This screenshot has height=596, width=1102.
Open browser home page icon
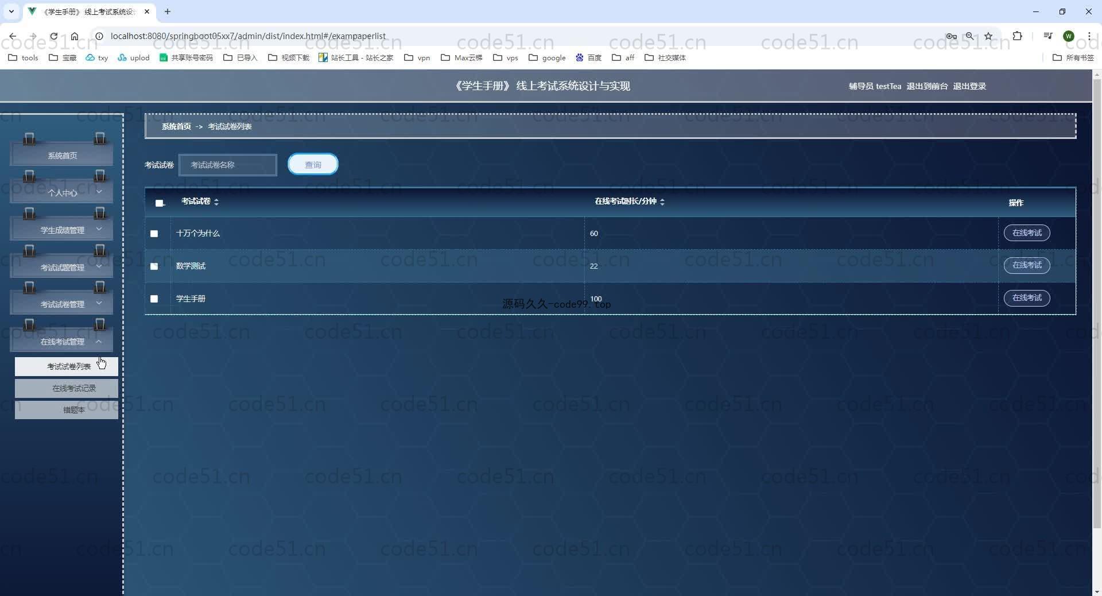(75, 36)
